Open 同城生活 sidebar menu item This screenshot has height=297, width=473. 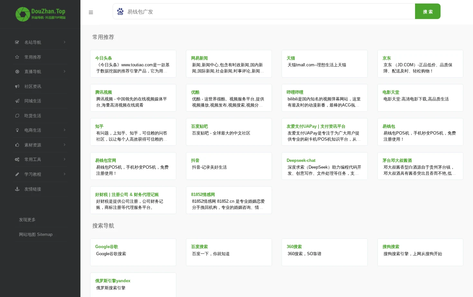pos(40,101)
